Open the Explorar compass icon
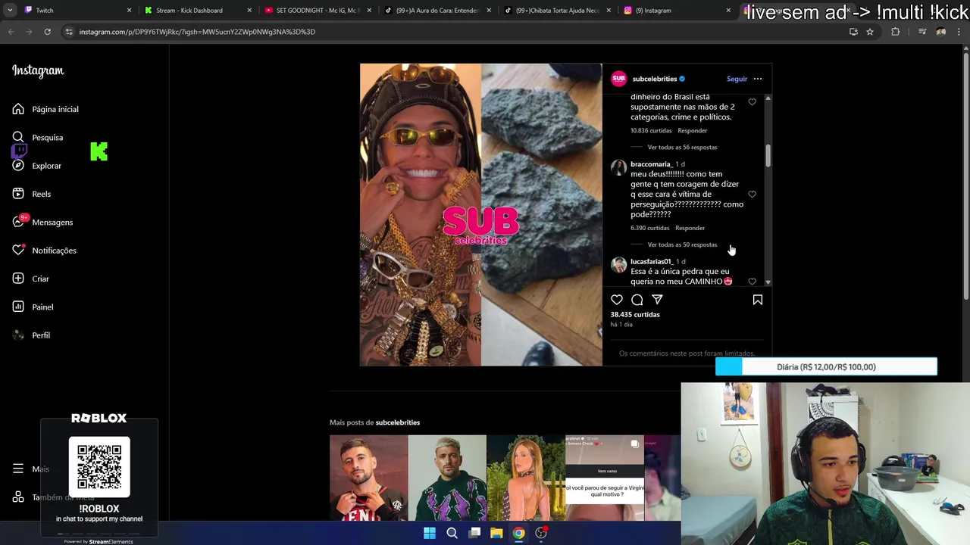This screenshot has height=545, width=970. (x=18, y=165)
